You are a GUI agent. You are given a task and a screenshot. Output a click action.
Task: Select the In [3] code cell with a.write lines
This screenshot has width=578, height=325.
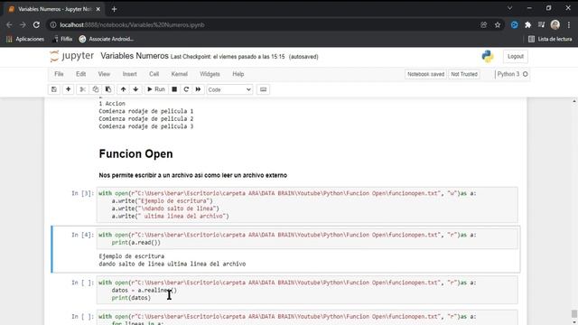pyautogui.click(x=307, y=205)
